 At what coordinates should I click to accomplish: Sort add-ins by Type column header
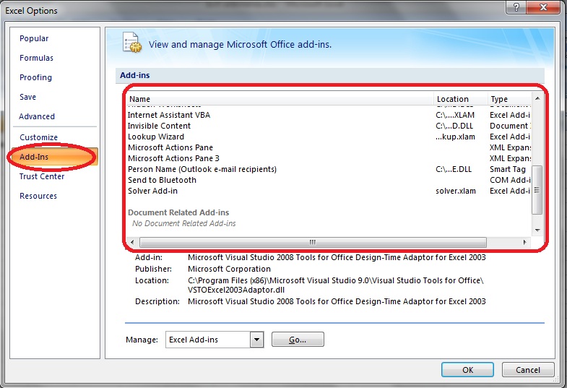[x=509, y=99]
